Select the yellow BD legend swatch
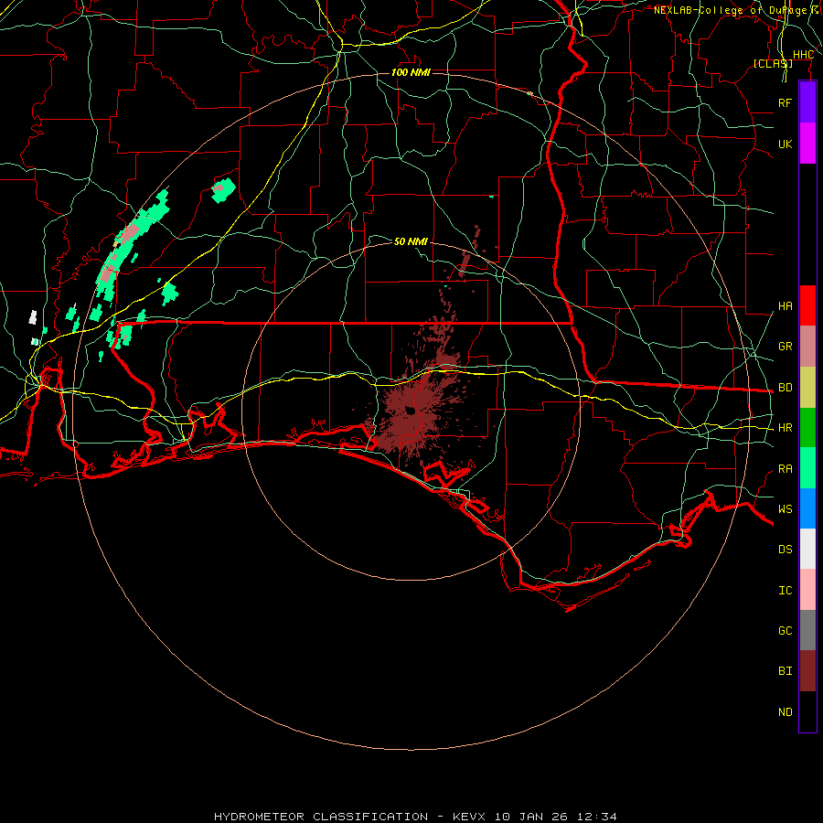The width and height of the screenshot is (823, 823). [x=807, y=388]
